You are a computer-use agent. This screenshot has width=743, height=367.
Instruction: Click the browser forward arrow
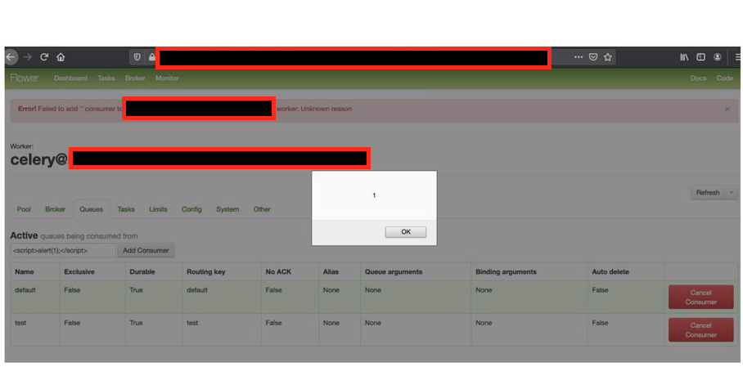27,57
